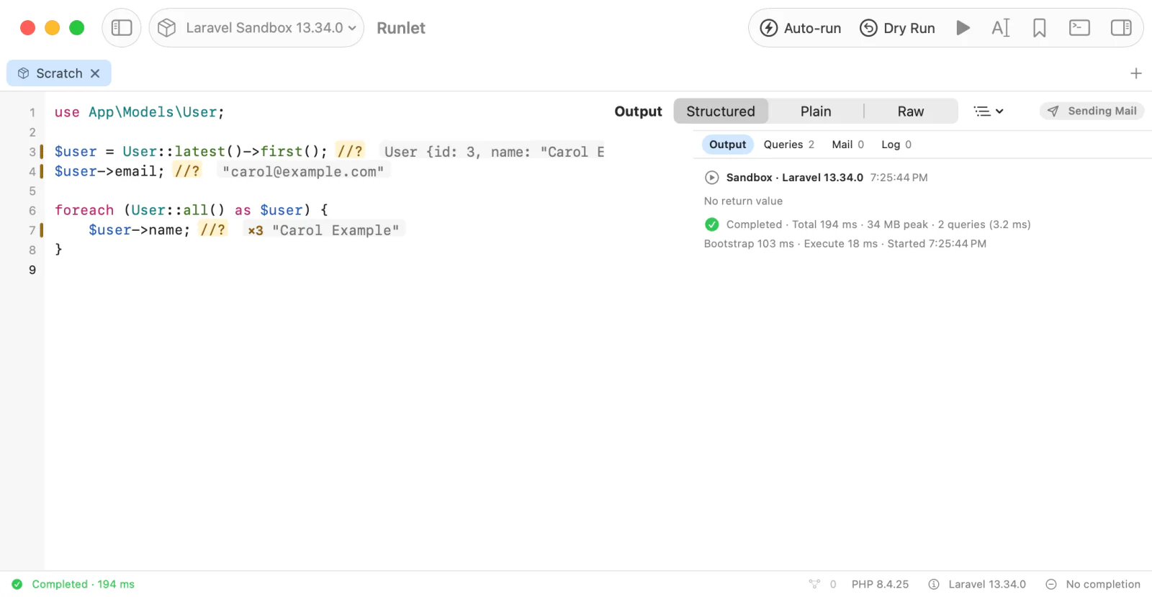
Task: Click the play circle icon beside Sandbox run
Action: (711, 178)
